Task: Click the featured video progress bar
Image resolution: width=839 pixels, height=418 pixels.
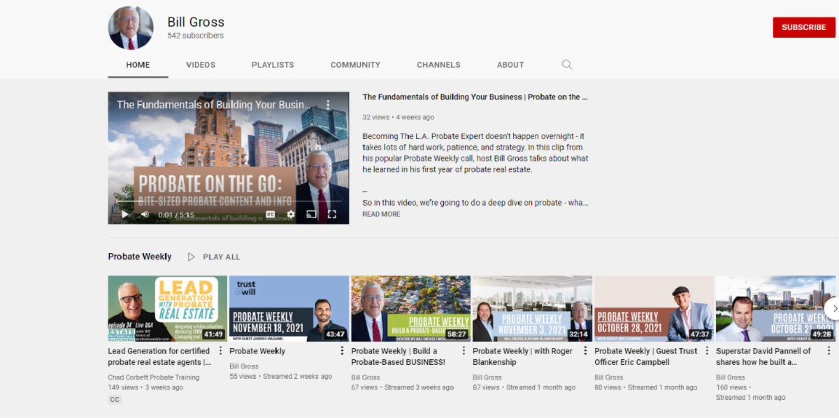Action: (228, 202)
